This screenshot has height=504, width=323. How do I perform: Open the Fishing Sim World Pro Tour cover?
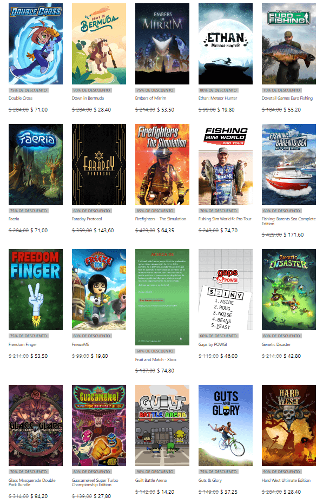tap(226, 165)
